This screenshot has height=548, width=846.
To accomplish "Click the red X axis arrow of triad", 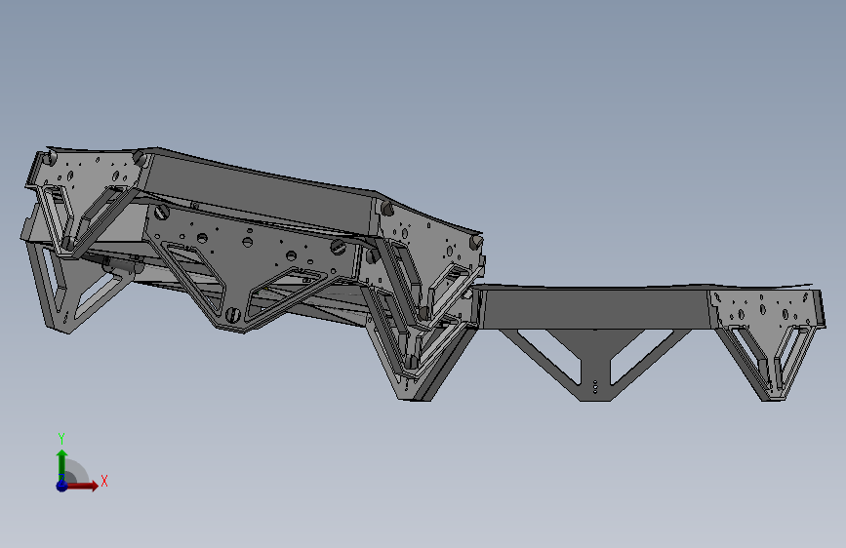I will coord(83,486).
